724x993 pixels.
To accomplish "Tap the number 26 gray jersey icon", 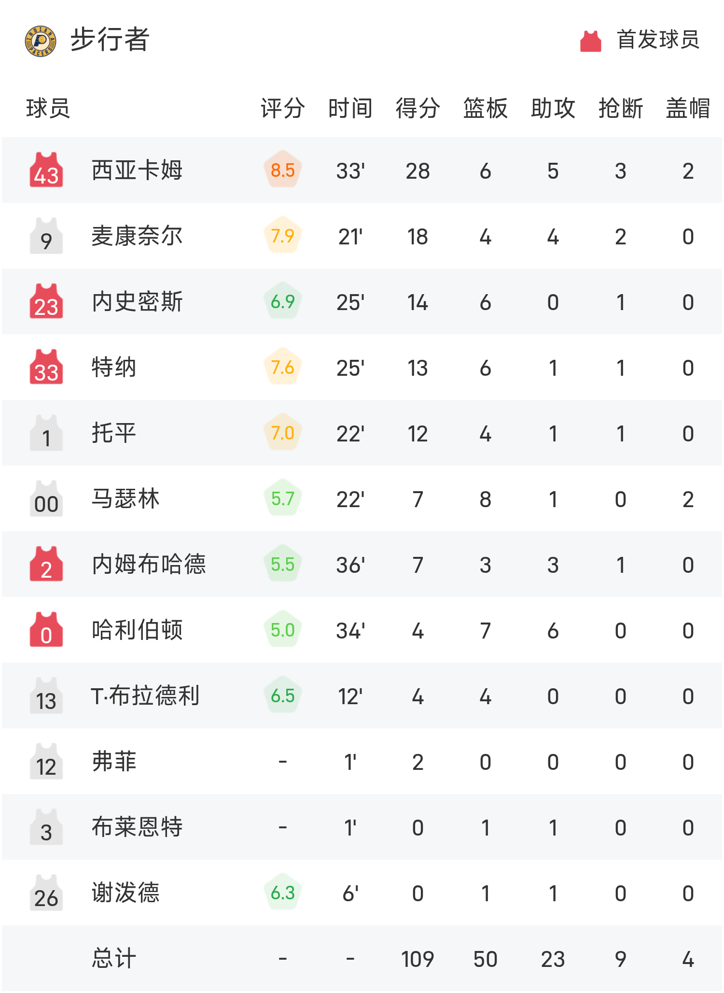I will tap(46, 893).
